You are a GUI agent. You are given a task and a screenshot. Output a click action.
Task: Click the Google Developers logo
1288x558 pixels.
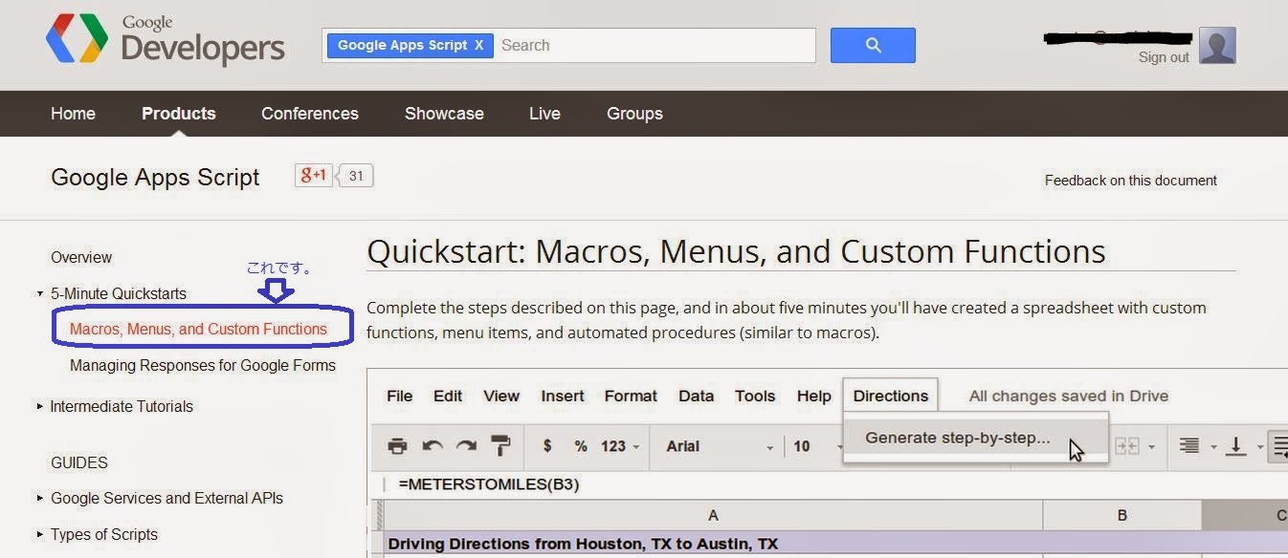[x=166, y=39]
